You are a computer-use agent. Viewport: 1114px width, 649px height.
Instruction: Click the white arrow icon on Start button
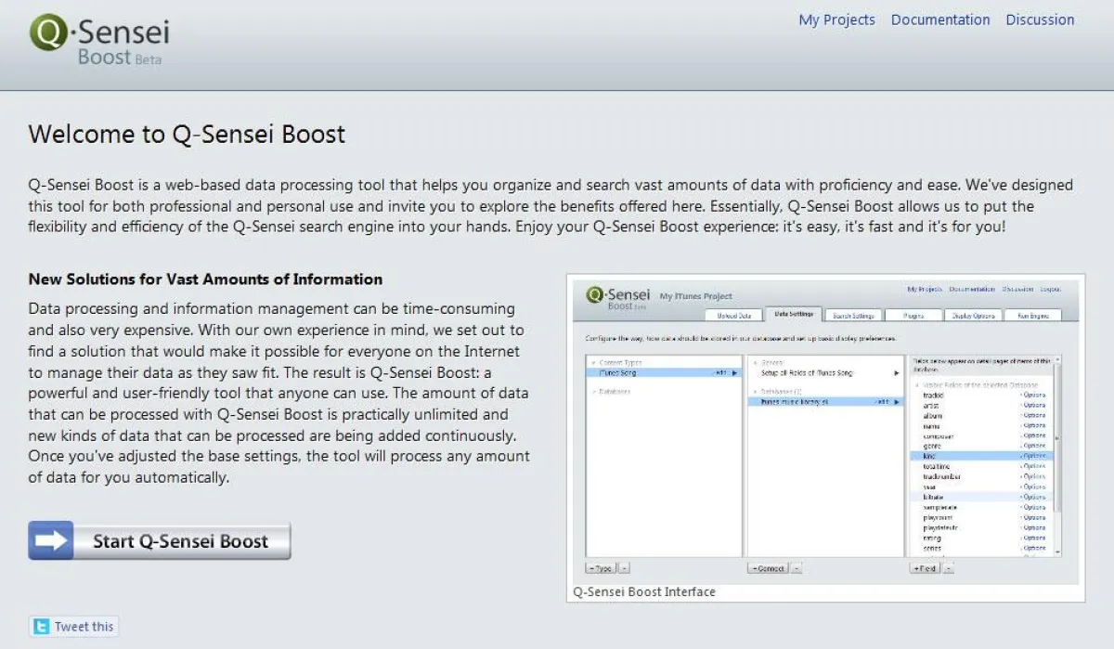coord(52,540)
